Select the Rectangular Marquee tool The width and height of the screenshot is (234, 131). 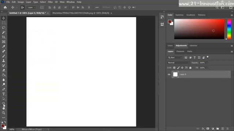point(4,23)
